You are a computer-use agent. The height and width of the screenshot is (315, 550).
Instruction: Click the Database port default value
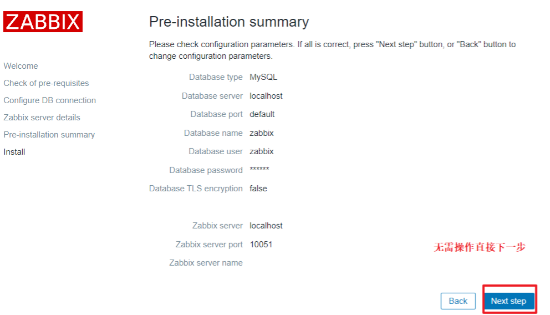[262, 114]
